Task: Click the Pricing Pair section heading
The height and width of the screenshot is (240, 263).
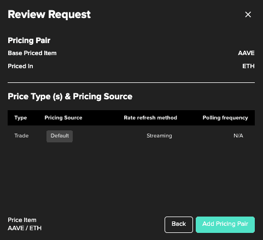Action: (29, 40)
